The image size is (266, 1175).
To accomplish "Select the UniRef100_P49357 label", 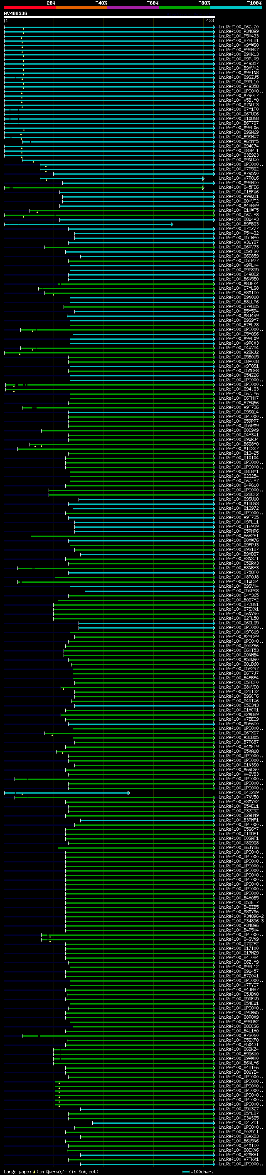I will pos(239,63).
